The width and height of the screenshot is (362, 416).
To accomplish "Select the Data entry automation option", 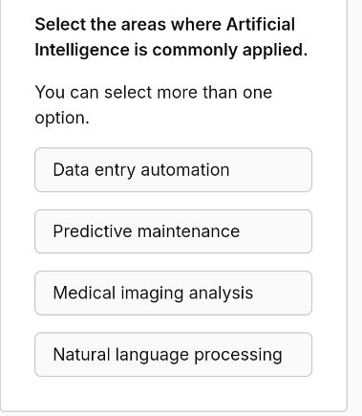I will pyautogui.click(x=173, y=169).
